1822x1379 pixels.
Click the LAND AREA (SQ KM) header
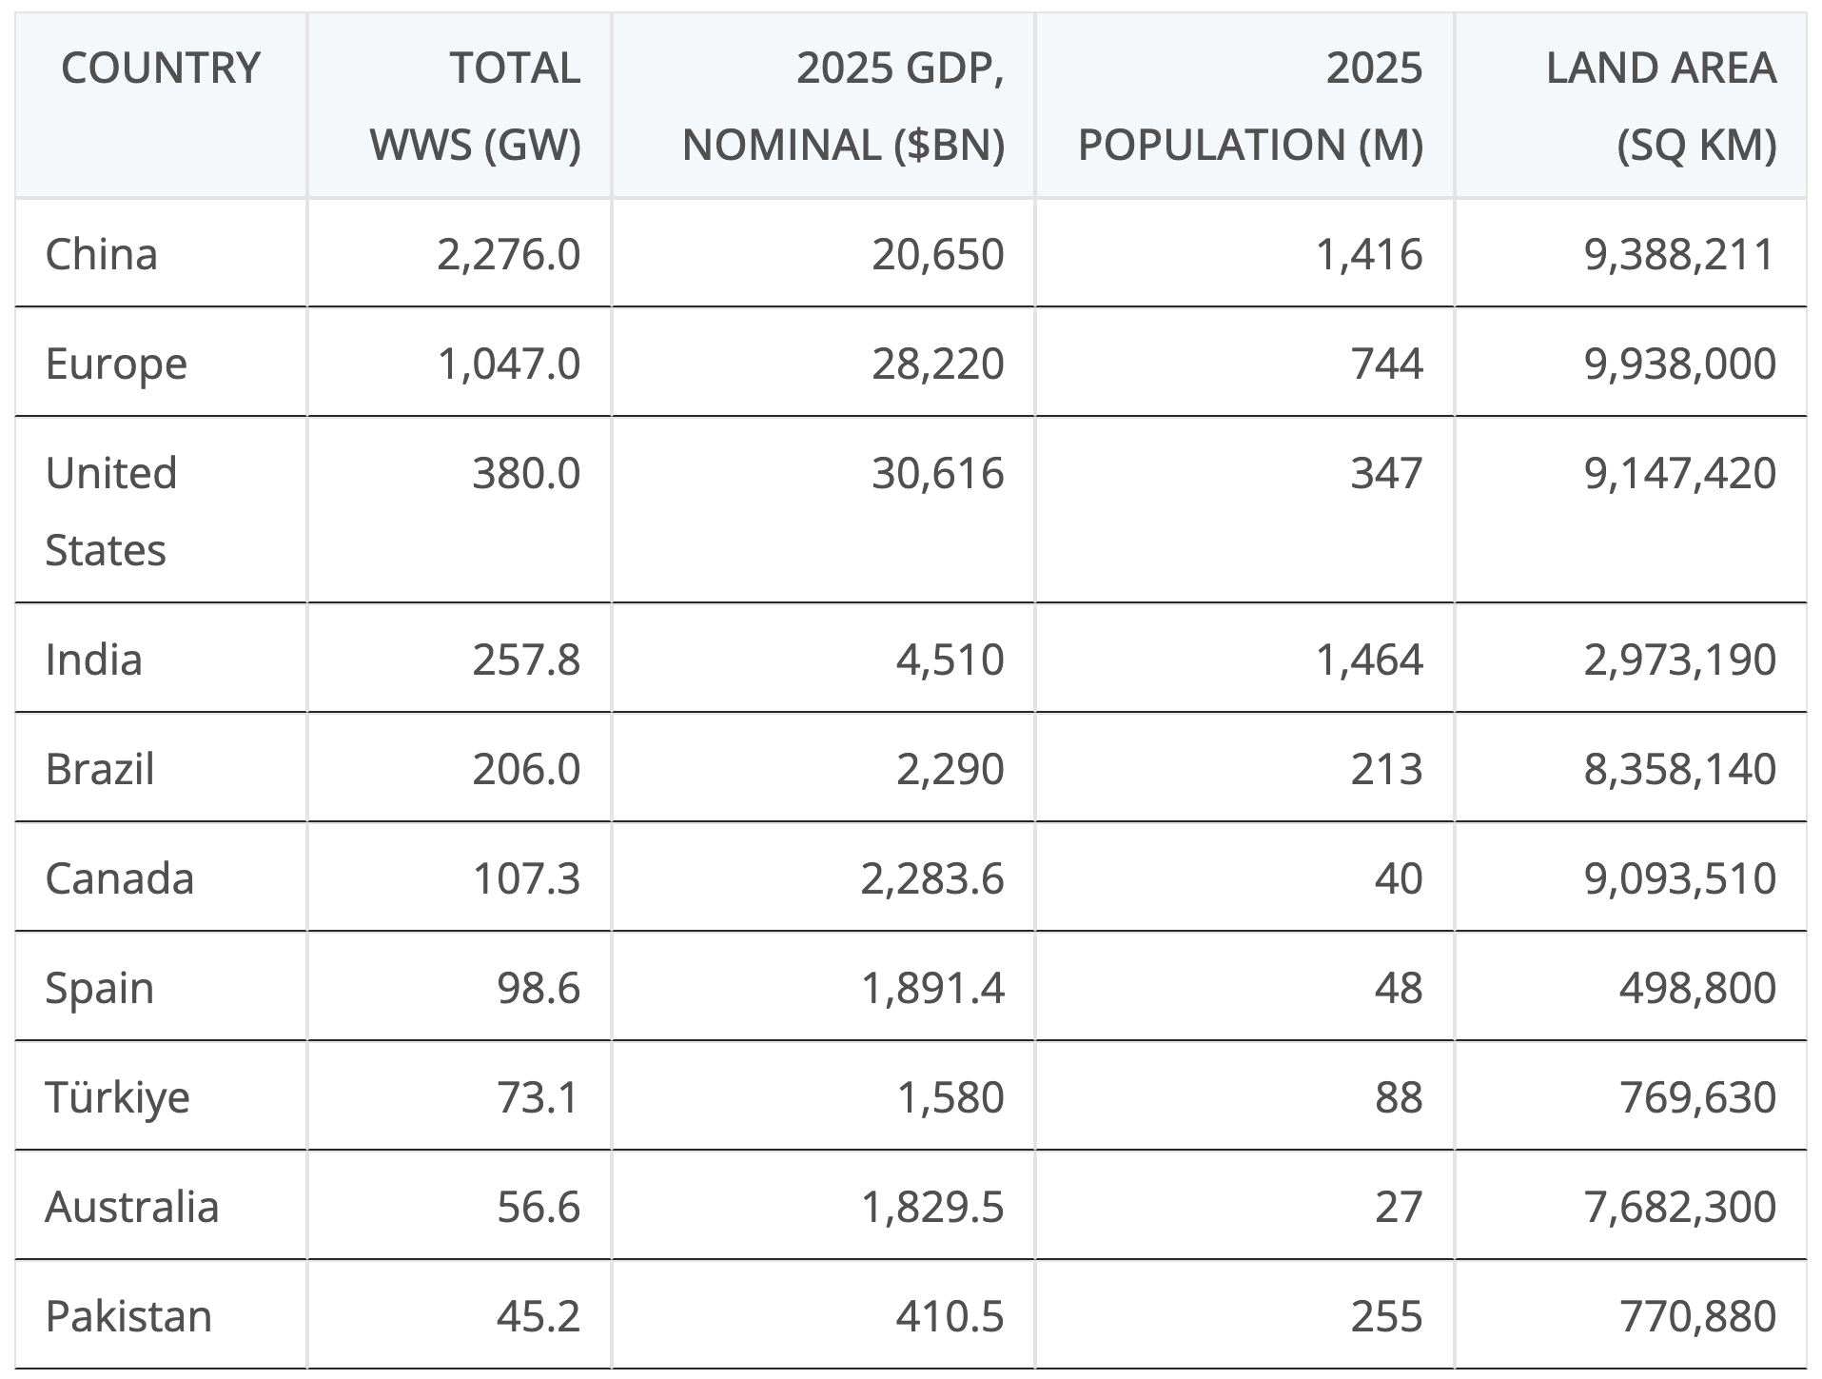[x=1660, y=106]
